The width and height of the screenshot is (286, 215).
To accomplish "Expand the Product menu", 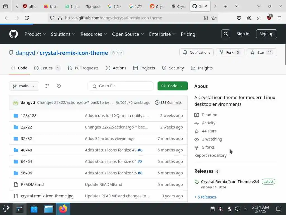I will [35, 34].
